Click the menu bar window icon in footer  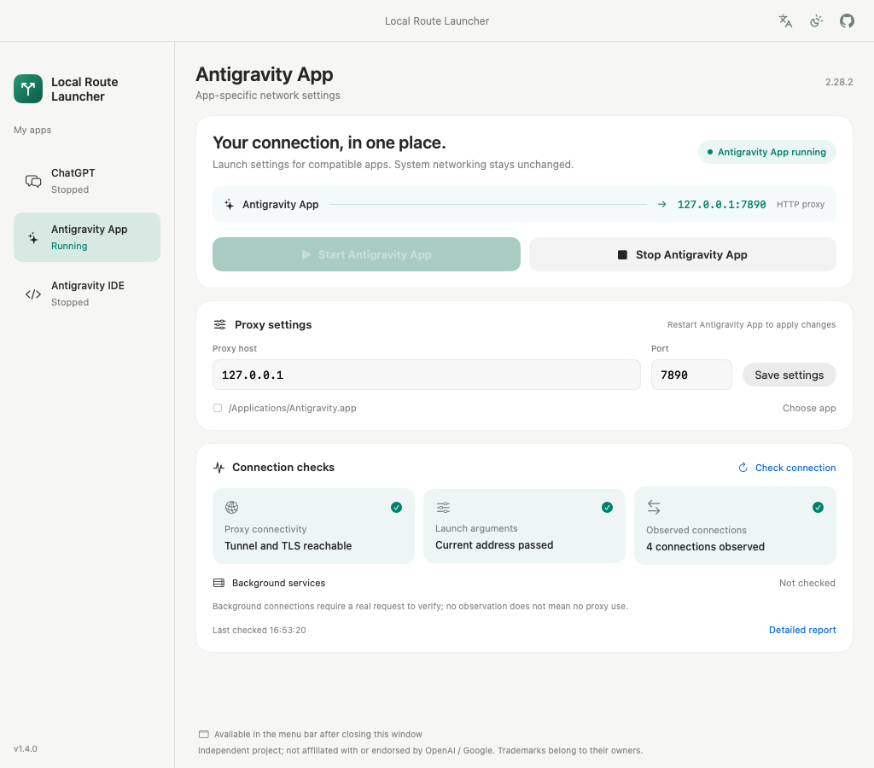[x=204, y=735]
